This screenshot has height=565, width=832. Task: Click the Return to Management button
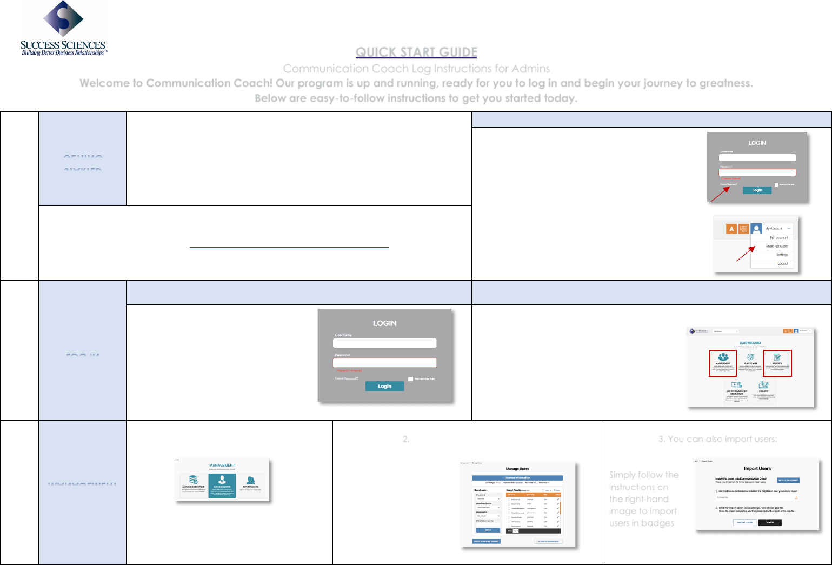(548, 541)
